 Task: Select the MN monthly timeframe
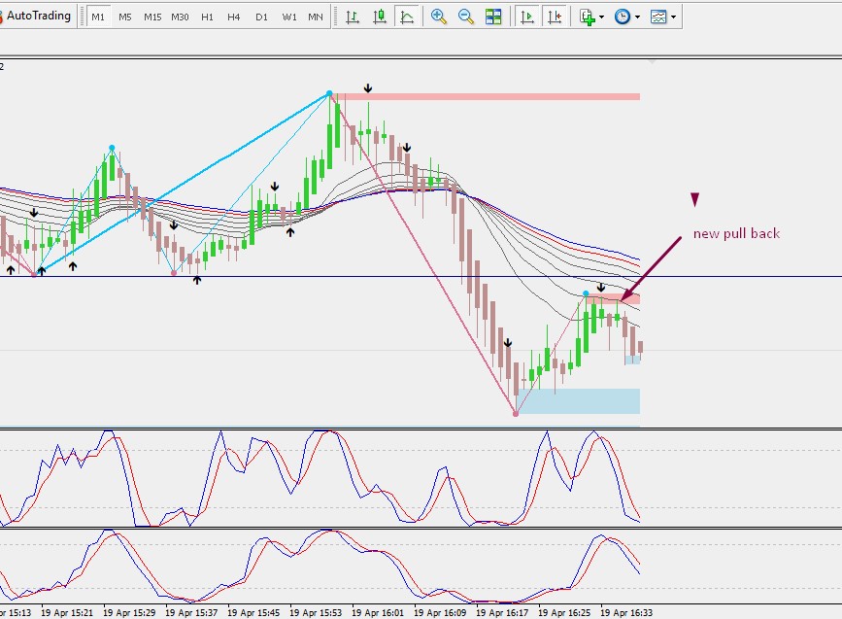click(316, 17)
